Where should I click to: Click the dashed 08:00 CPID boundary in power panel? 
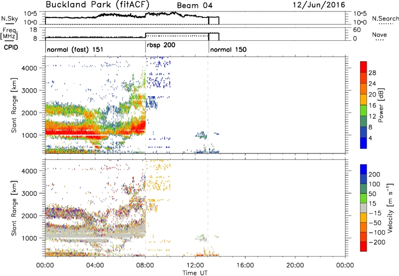[x=146, y=105]
